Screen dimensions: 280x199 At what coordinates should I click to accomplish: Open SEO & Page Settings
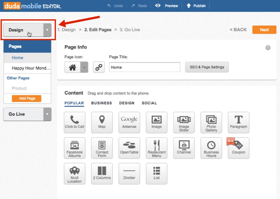click(x=207, y=67)
